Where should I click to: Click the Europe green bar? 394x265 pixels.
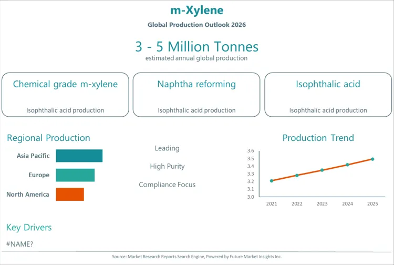coord(75,175)
